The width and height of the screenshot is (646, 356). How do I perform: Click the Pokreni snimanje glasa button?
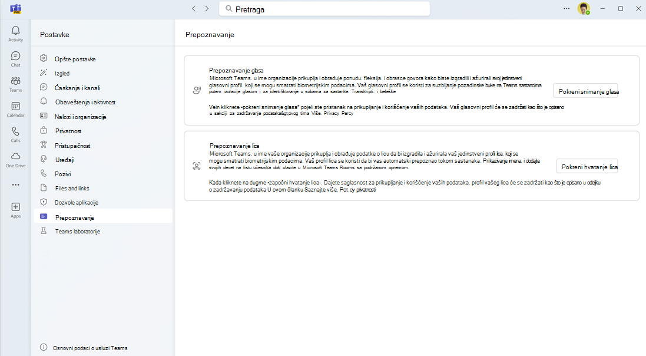pyautogui.click(x=585, y=91)
